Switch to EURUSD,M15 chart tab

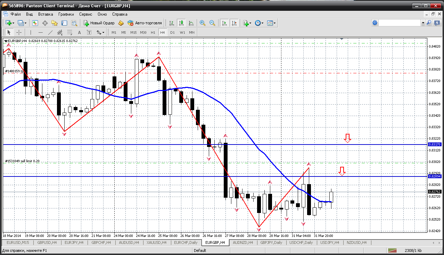(x=18, y=242)
